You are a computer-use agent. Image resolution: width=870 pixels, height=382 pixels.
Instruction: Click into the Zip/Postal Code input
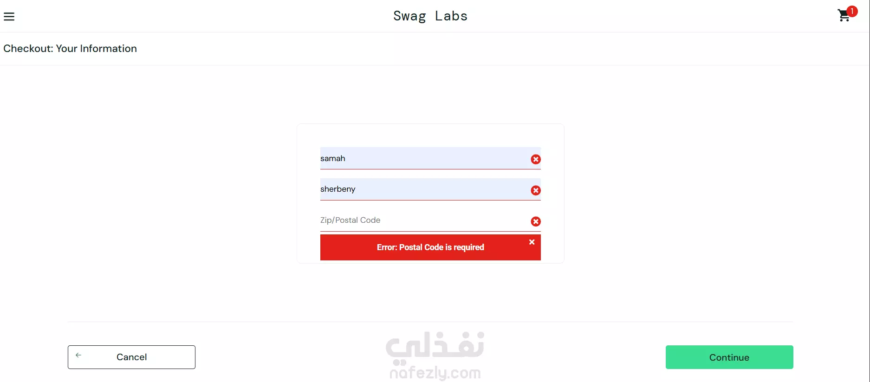[430, 220]
